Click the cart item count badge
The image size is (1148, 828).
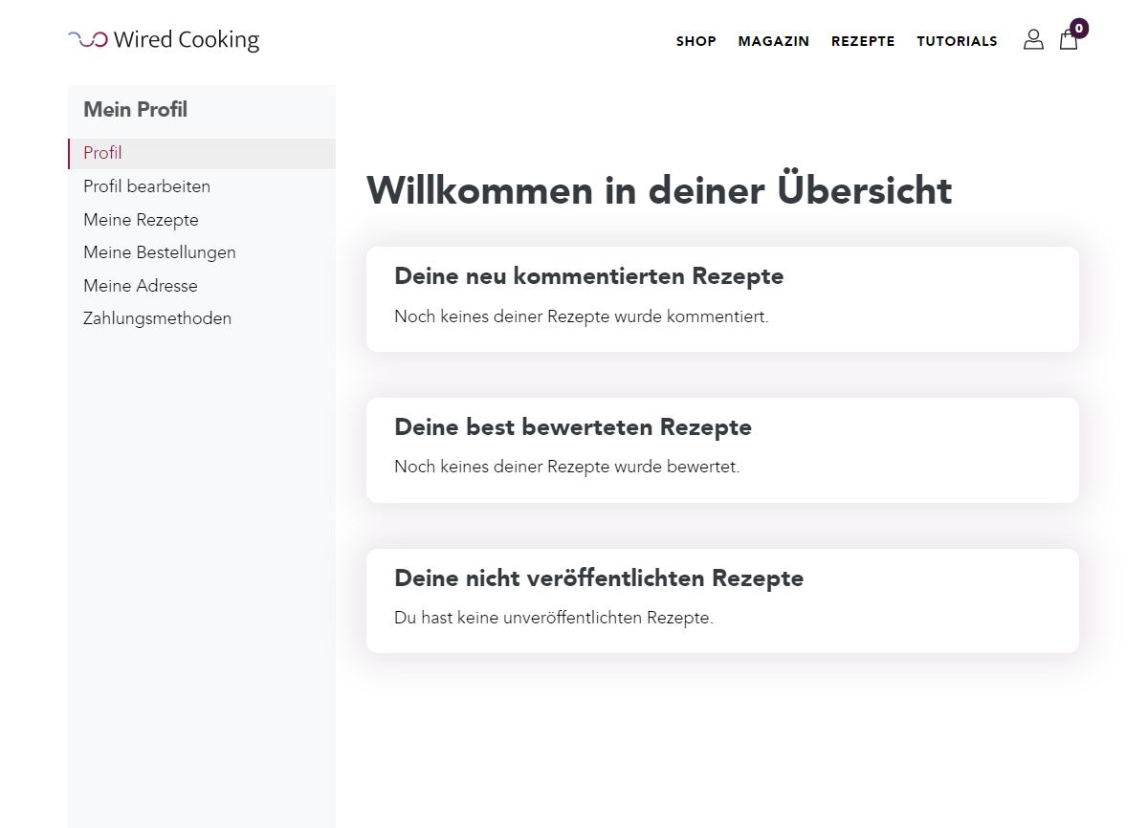(1079, 29)
